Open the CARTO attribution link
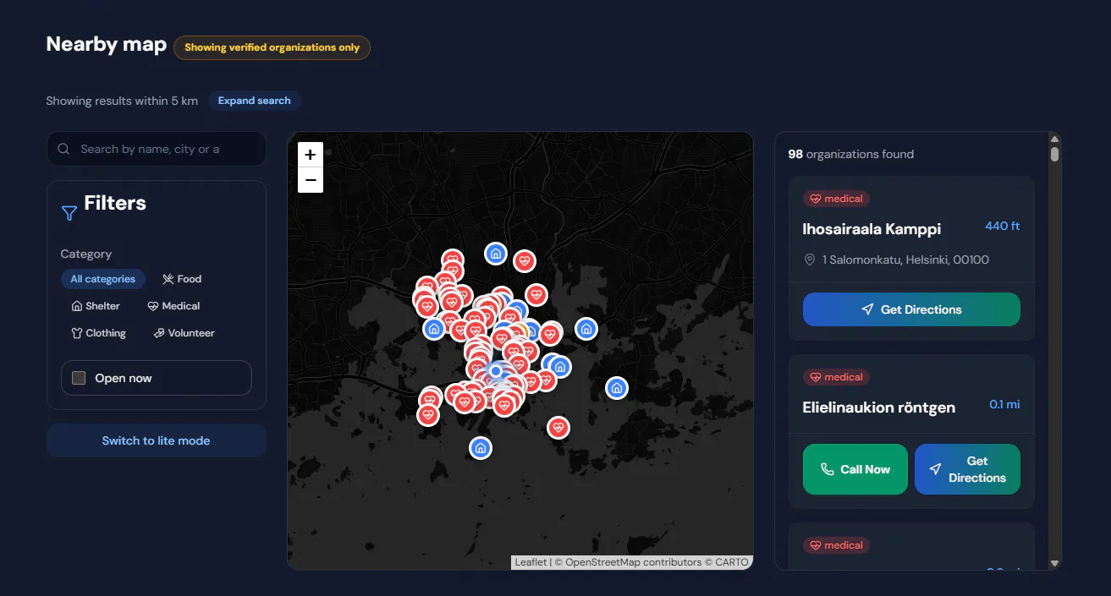1111x596 pixels. 732,562
